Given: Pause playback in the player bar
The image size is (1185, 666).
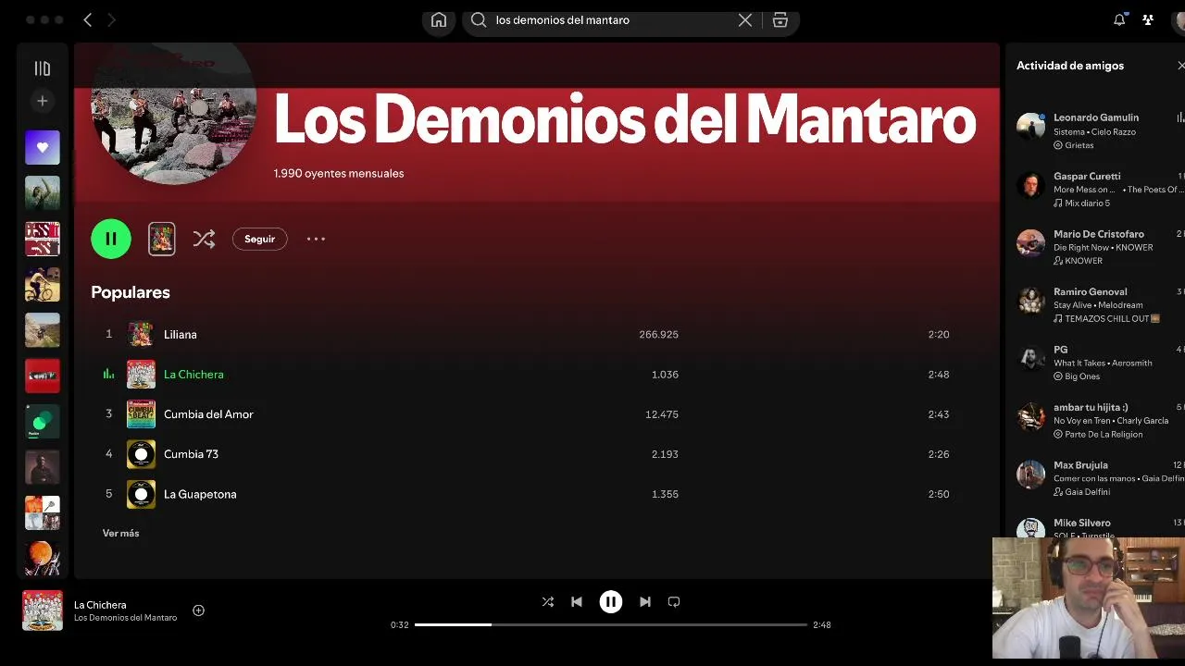Looking at the screenshot, I should point(611,601).
